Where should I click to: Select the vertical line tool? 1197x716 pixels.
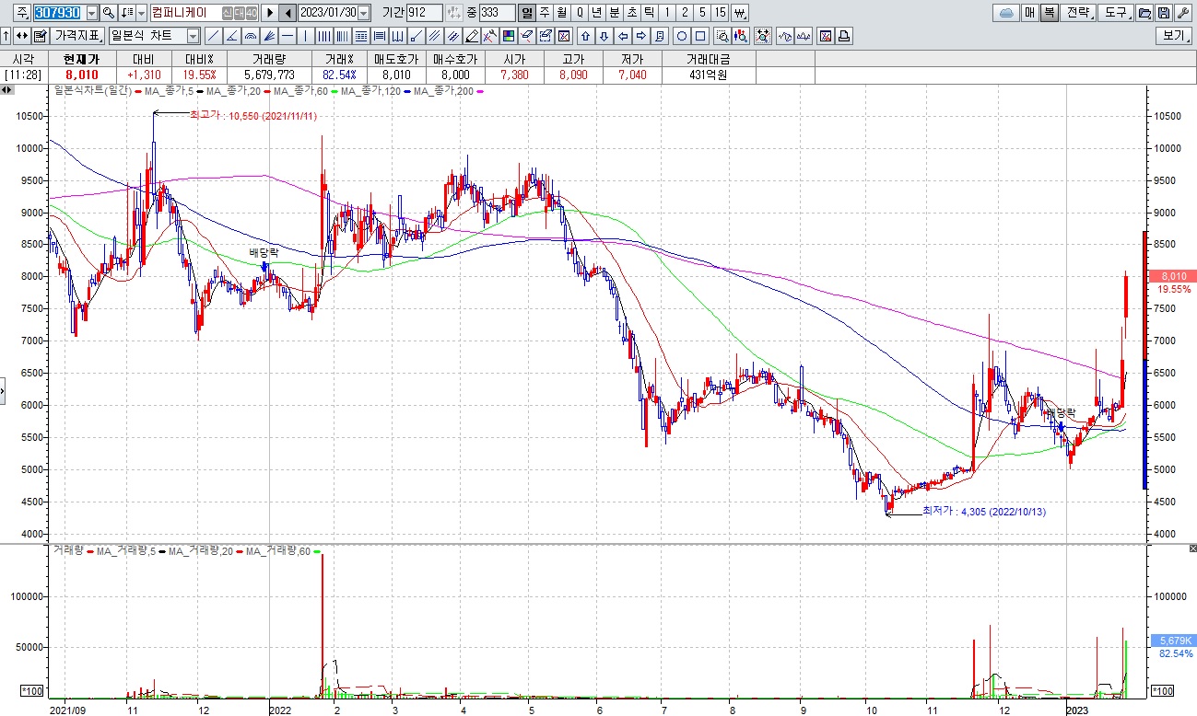tap(305, 36)
